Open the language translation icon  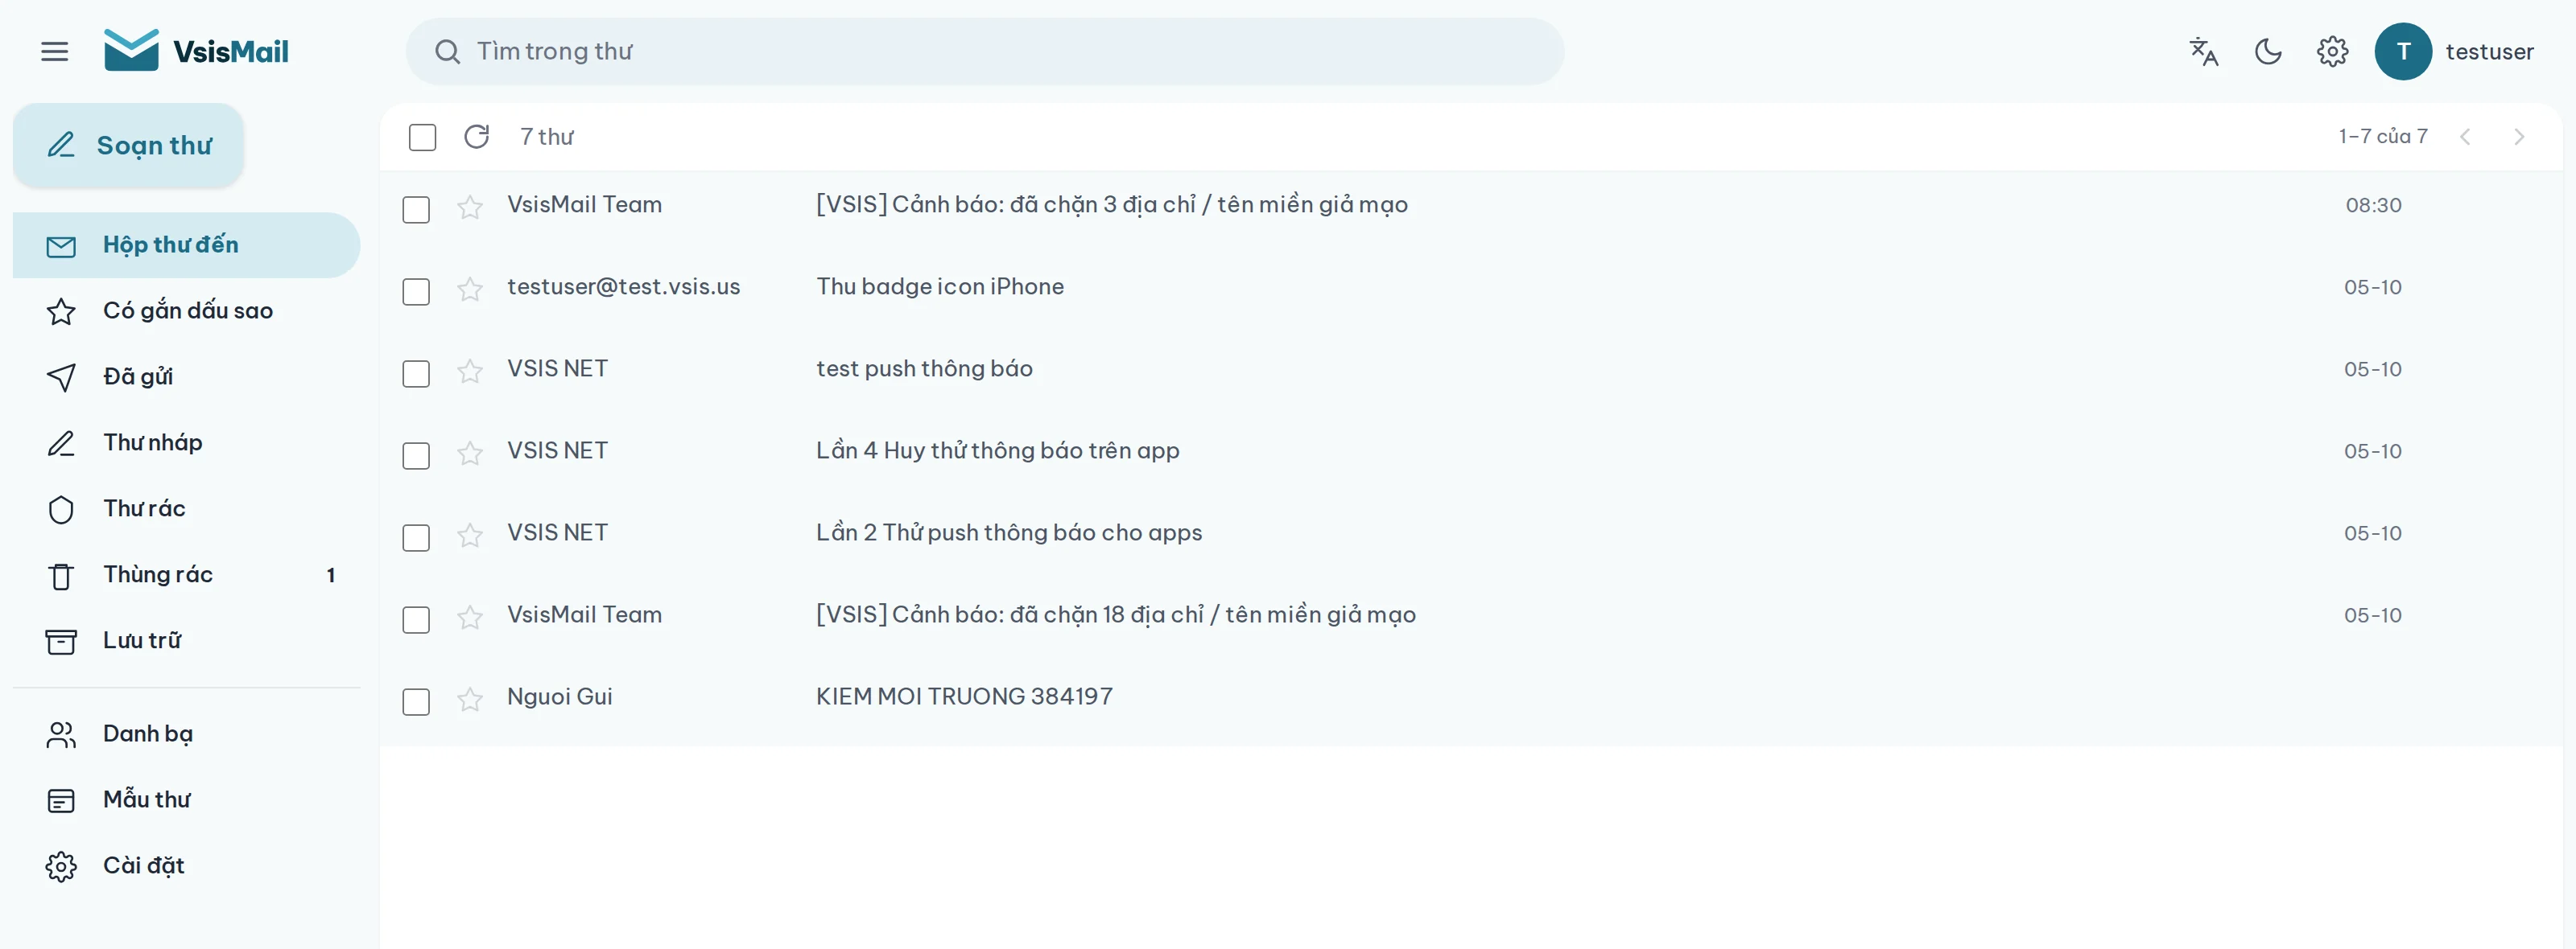pos(2204,51)
